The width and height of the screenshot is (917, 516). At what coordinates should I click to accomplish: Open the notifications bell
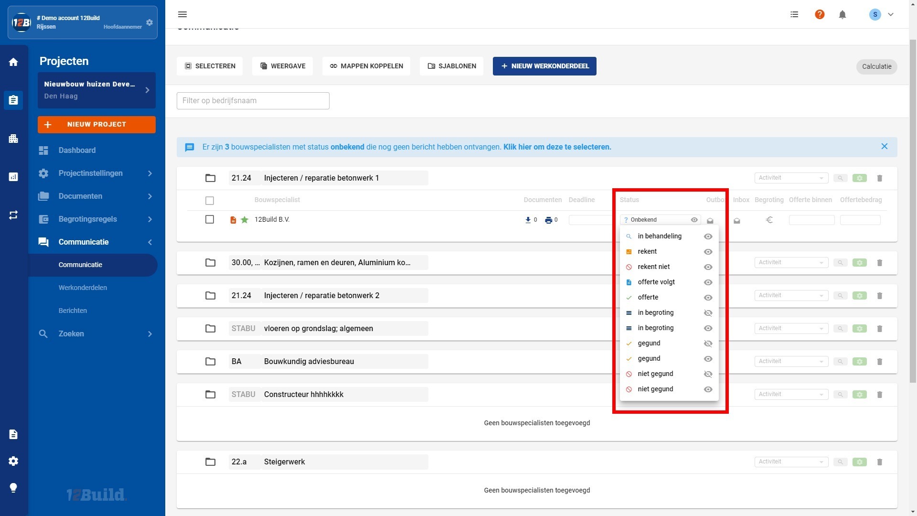point(842,14)
